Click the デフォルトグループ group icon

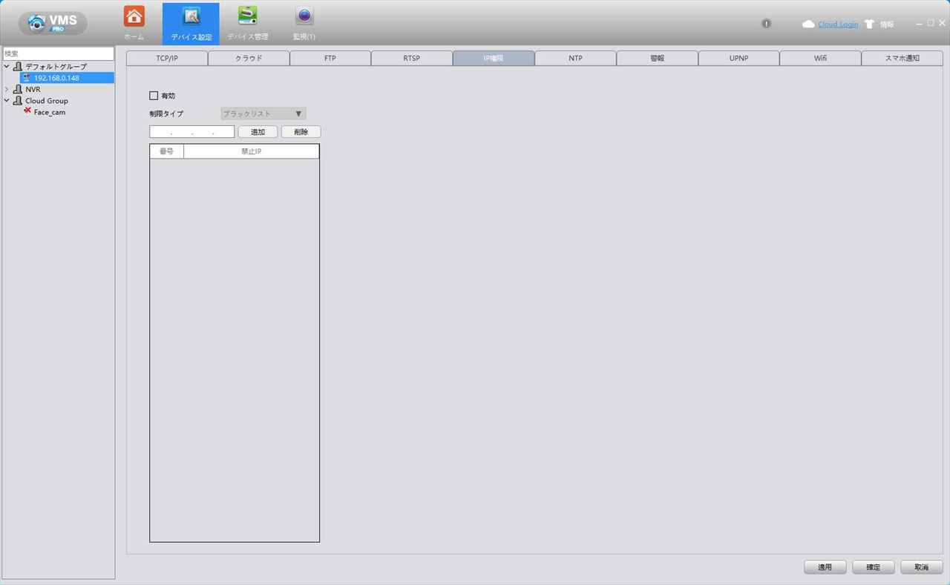18,67
